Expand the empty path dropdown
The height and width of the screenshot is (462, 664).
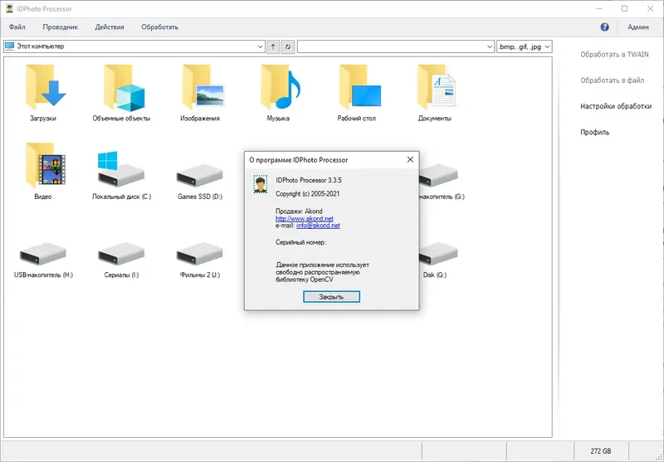[490, 46]
